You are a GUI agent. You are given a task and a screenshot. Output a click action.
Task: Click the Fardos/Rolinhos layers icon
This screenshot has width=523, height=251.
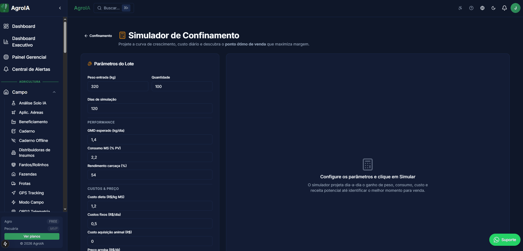[x=14, y=165]
